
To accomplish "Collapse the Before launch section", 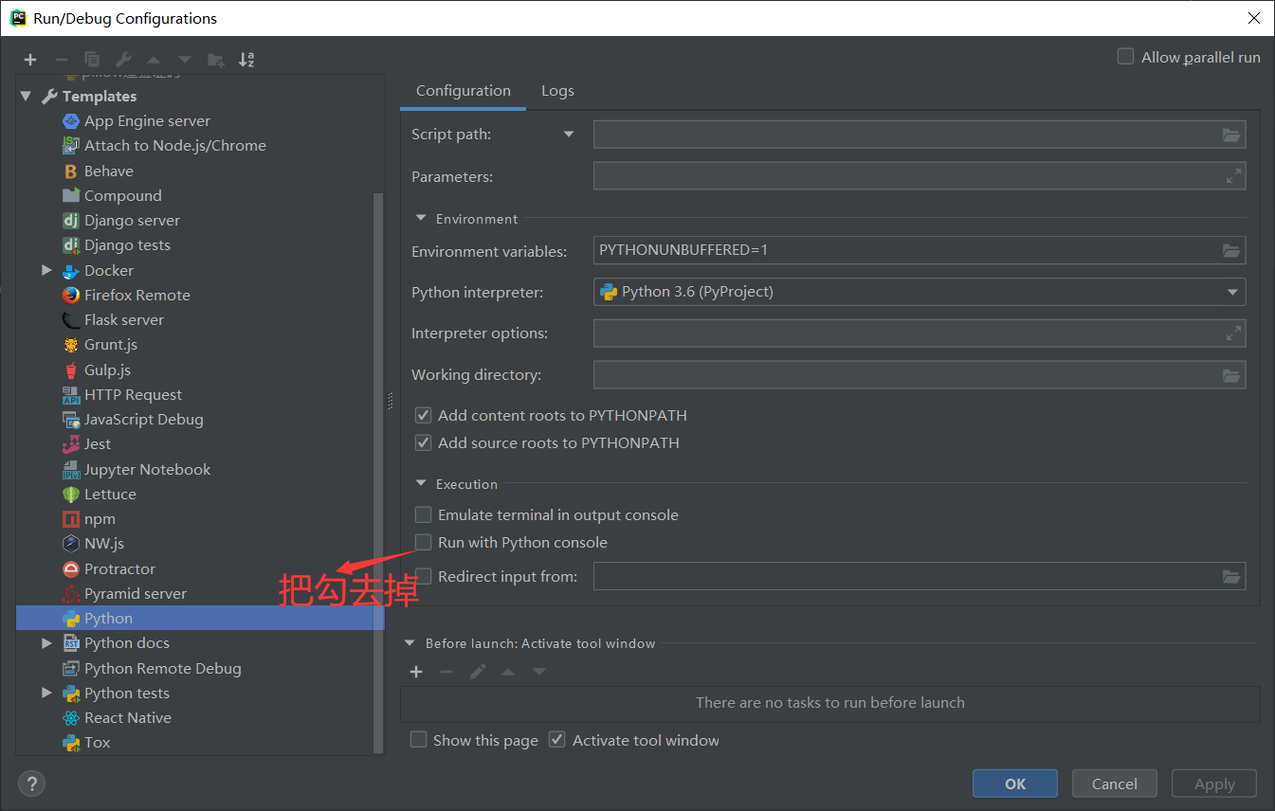I will (410, 643).
